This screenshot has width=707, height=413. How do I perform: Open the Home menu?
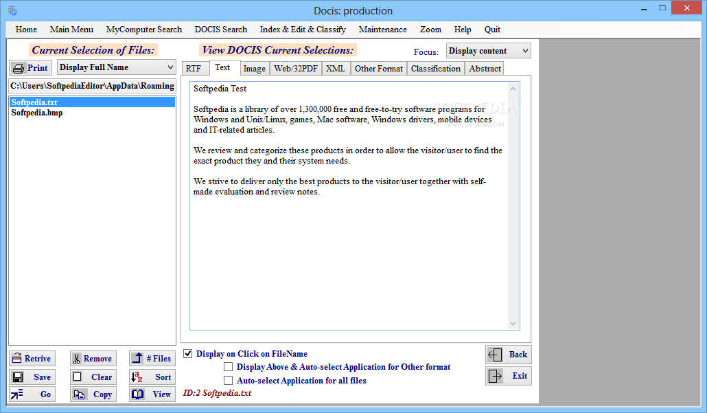(x=26, y=30)
